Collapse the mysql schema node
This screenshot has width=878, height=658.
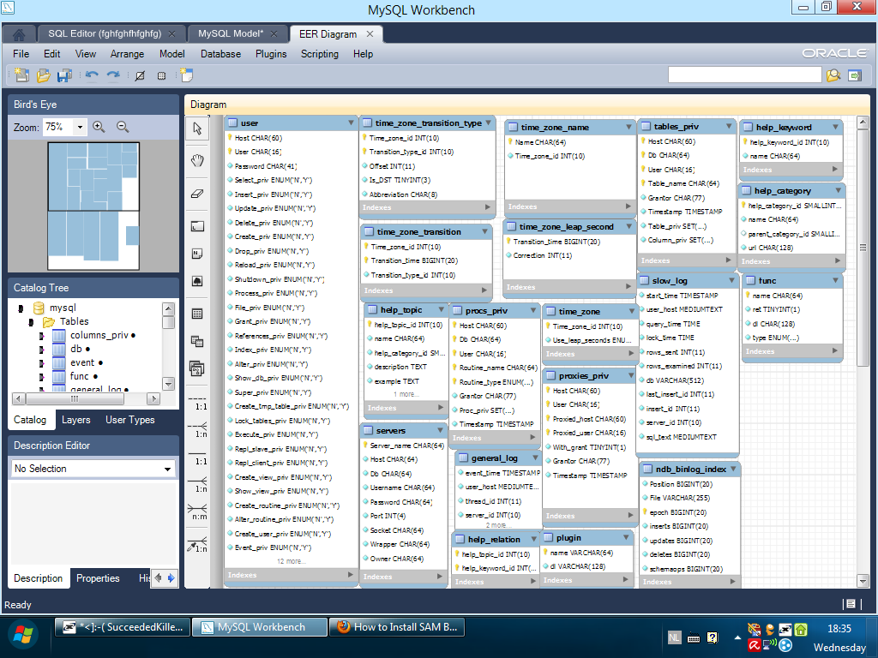[21, 308]
